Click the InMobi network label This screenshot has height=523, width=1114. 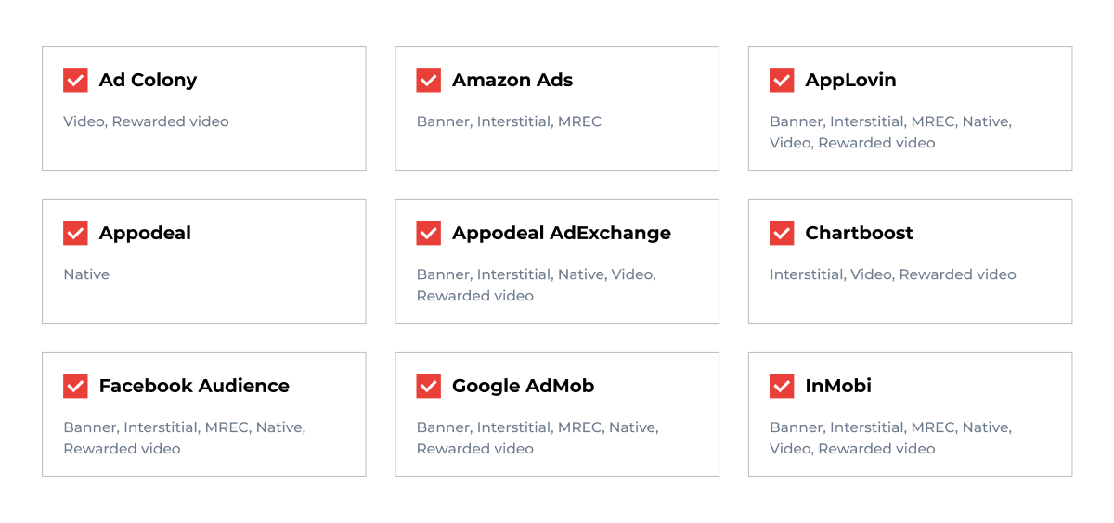[x=838, y=386]
